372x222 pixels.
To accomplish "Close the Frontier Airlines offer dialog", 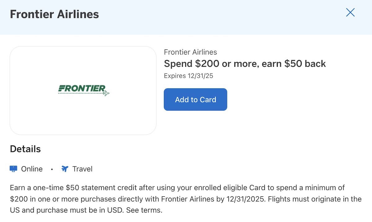I will pos(350,12).
